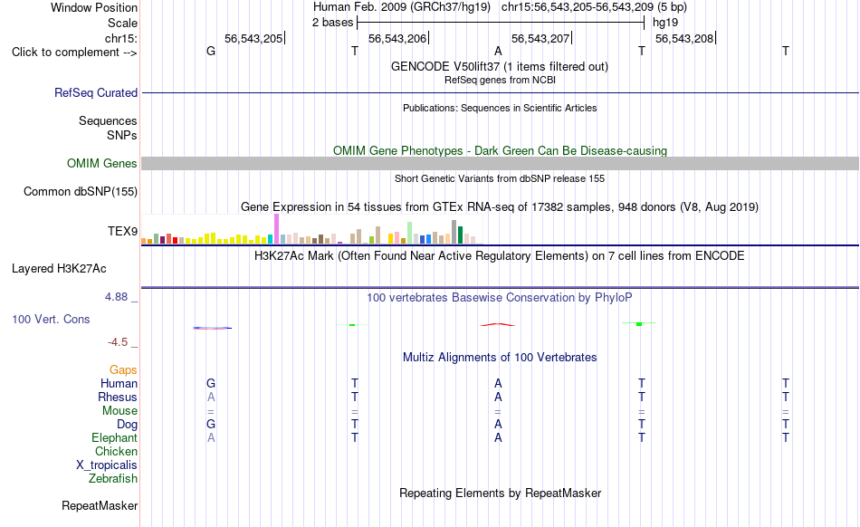
Task: Click the 'RefSeq genes from NCBI' title
Action: (500, 80)
